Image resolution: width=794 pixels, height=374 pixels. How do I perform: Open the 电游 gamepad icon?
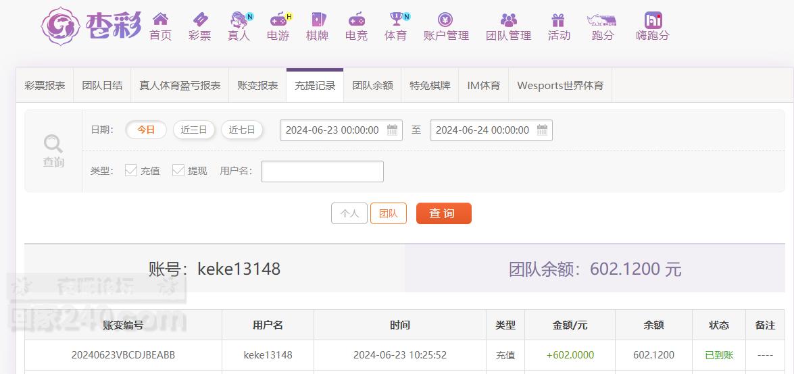[x=278, y=19]
